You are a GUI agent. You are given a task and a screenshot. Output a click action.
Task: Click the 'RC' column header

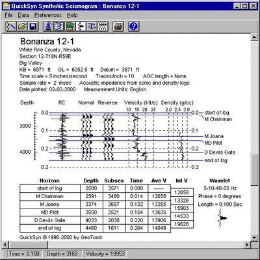click(62, 103)
